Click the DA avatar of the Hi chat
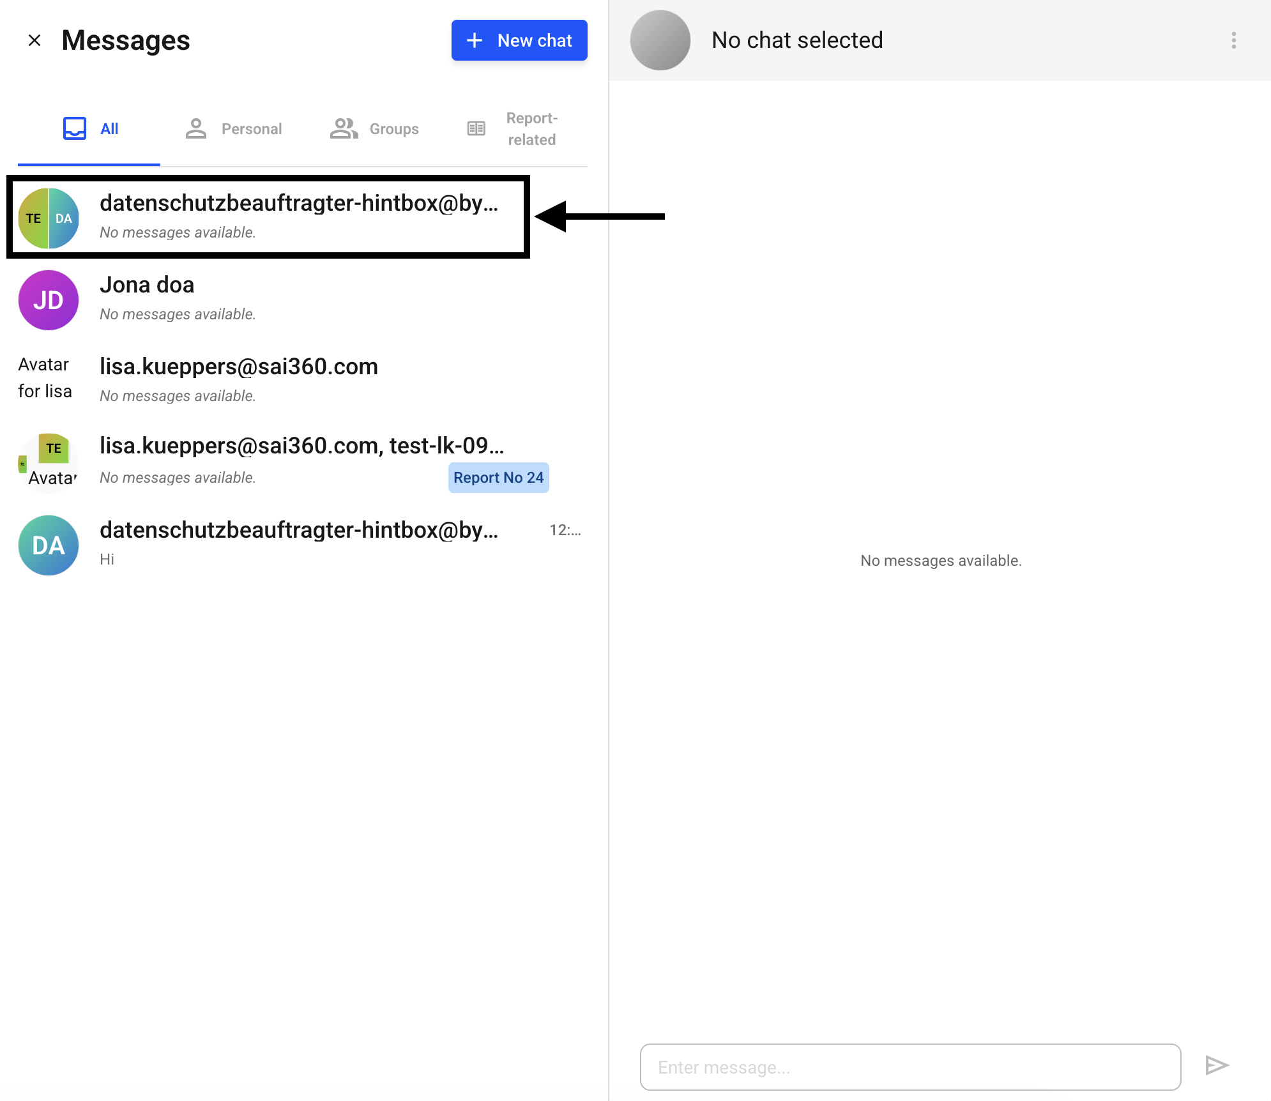 tap(49, 545)
